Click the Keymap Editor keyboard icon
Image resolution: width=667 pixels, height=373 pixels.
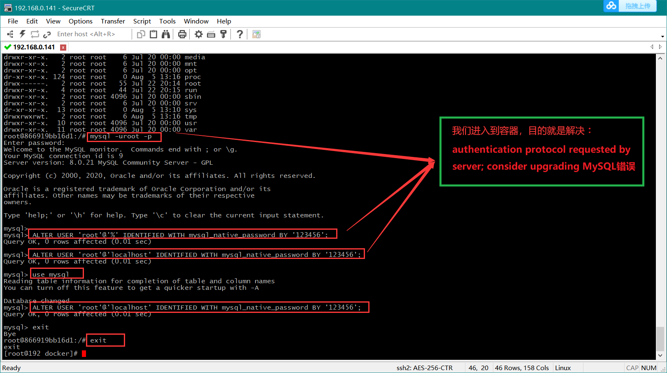click(x=211, y=34)
